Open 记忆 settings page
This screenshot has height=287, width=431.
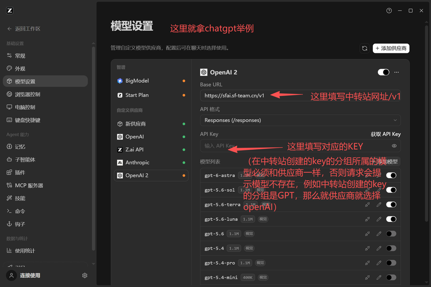coord(45,147)
